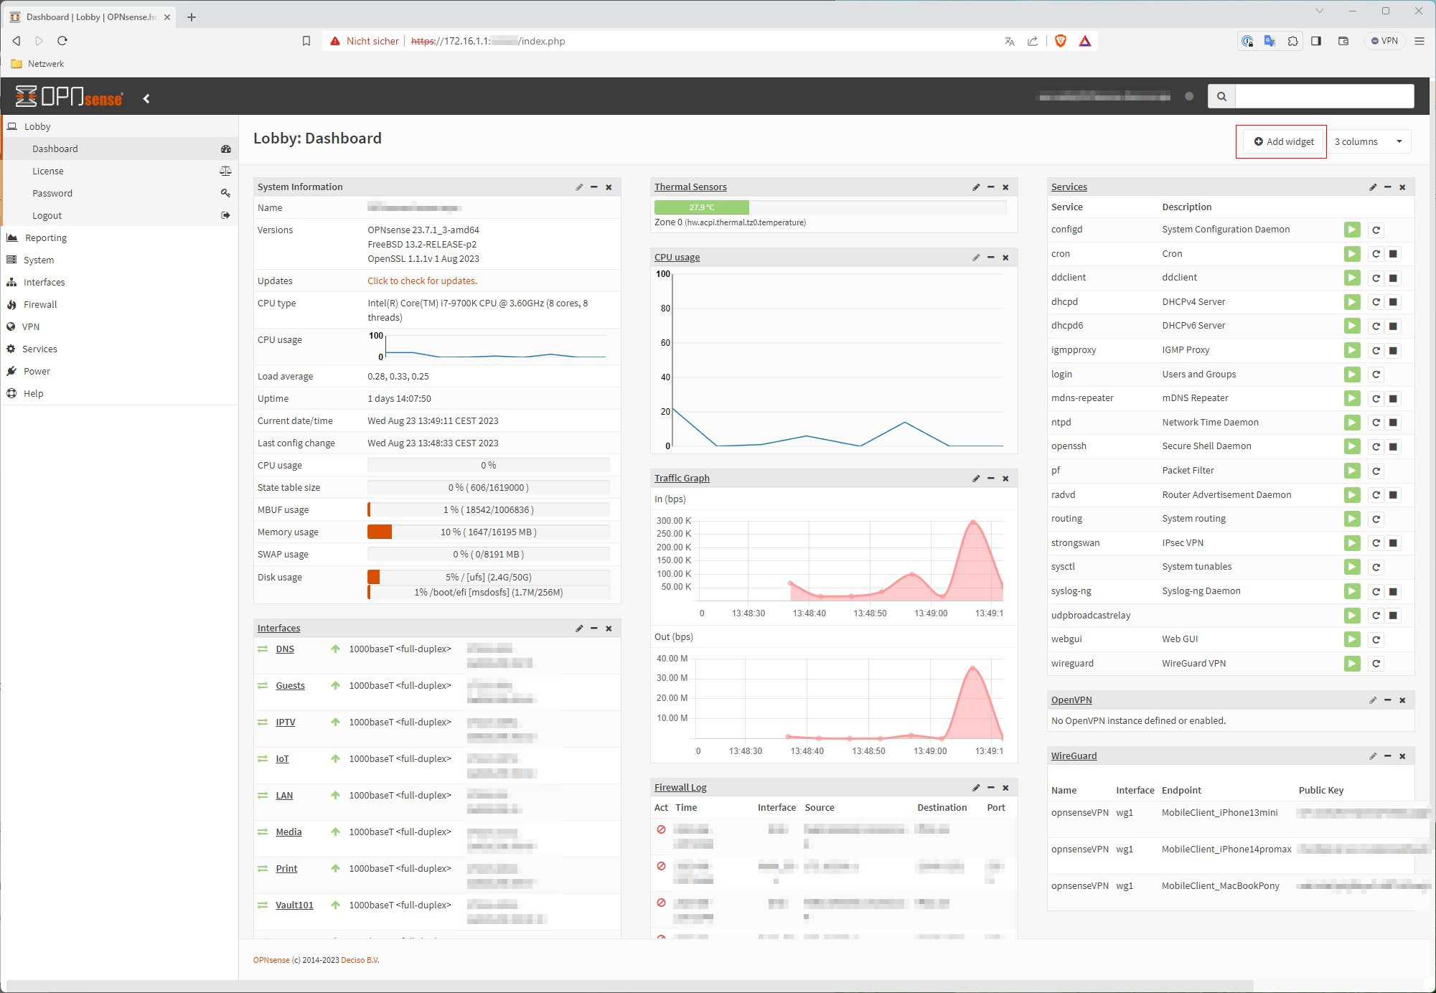The image size is (1436, 993).
Task: Focus the top search input field
Action: tap(1324, 96)
